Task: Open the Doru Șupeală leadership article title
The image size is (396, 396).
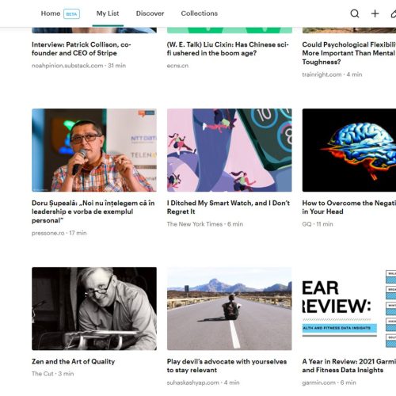Action: 93,211
